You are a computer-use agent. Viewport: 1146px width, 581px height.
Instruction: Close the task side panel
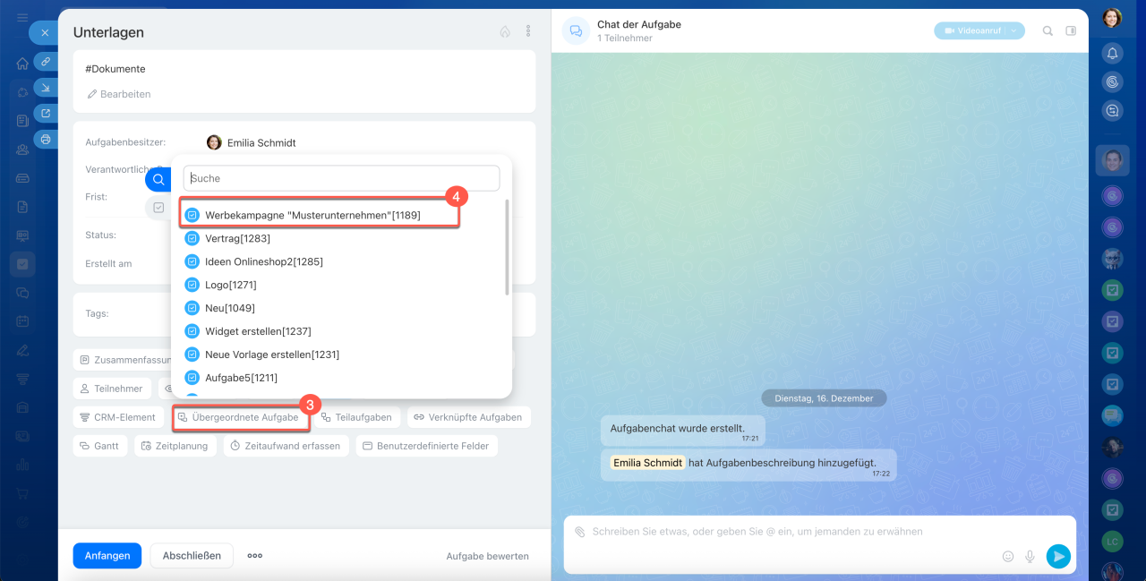(45, 33)
